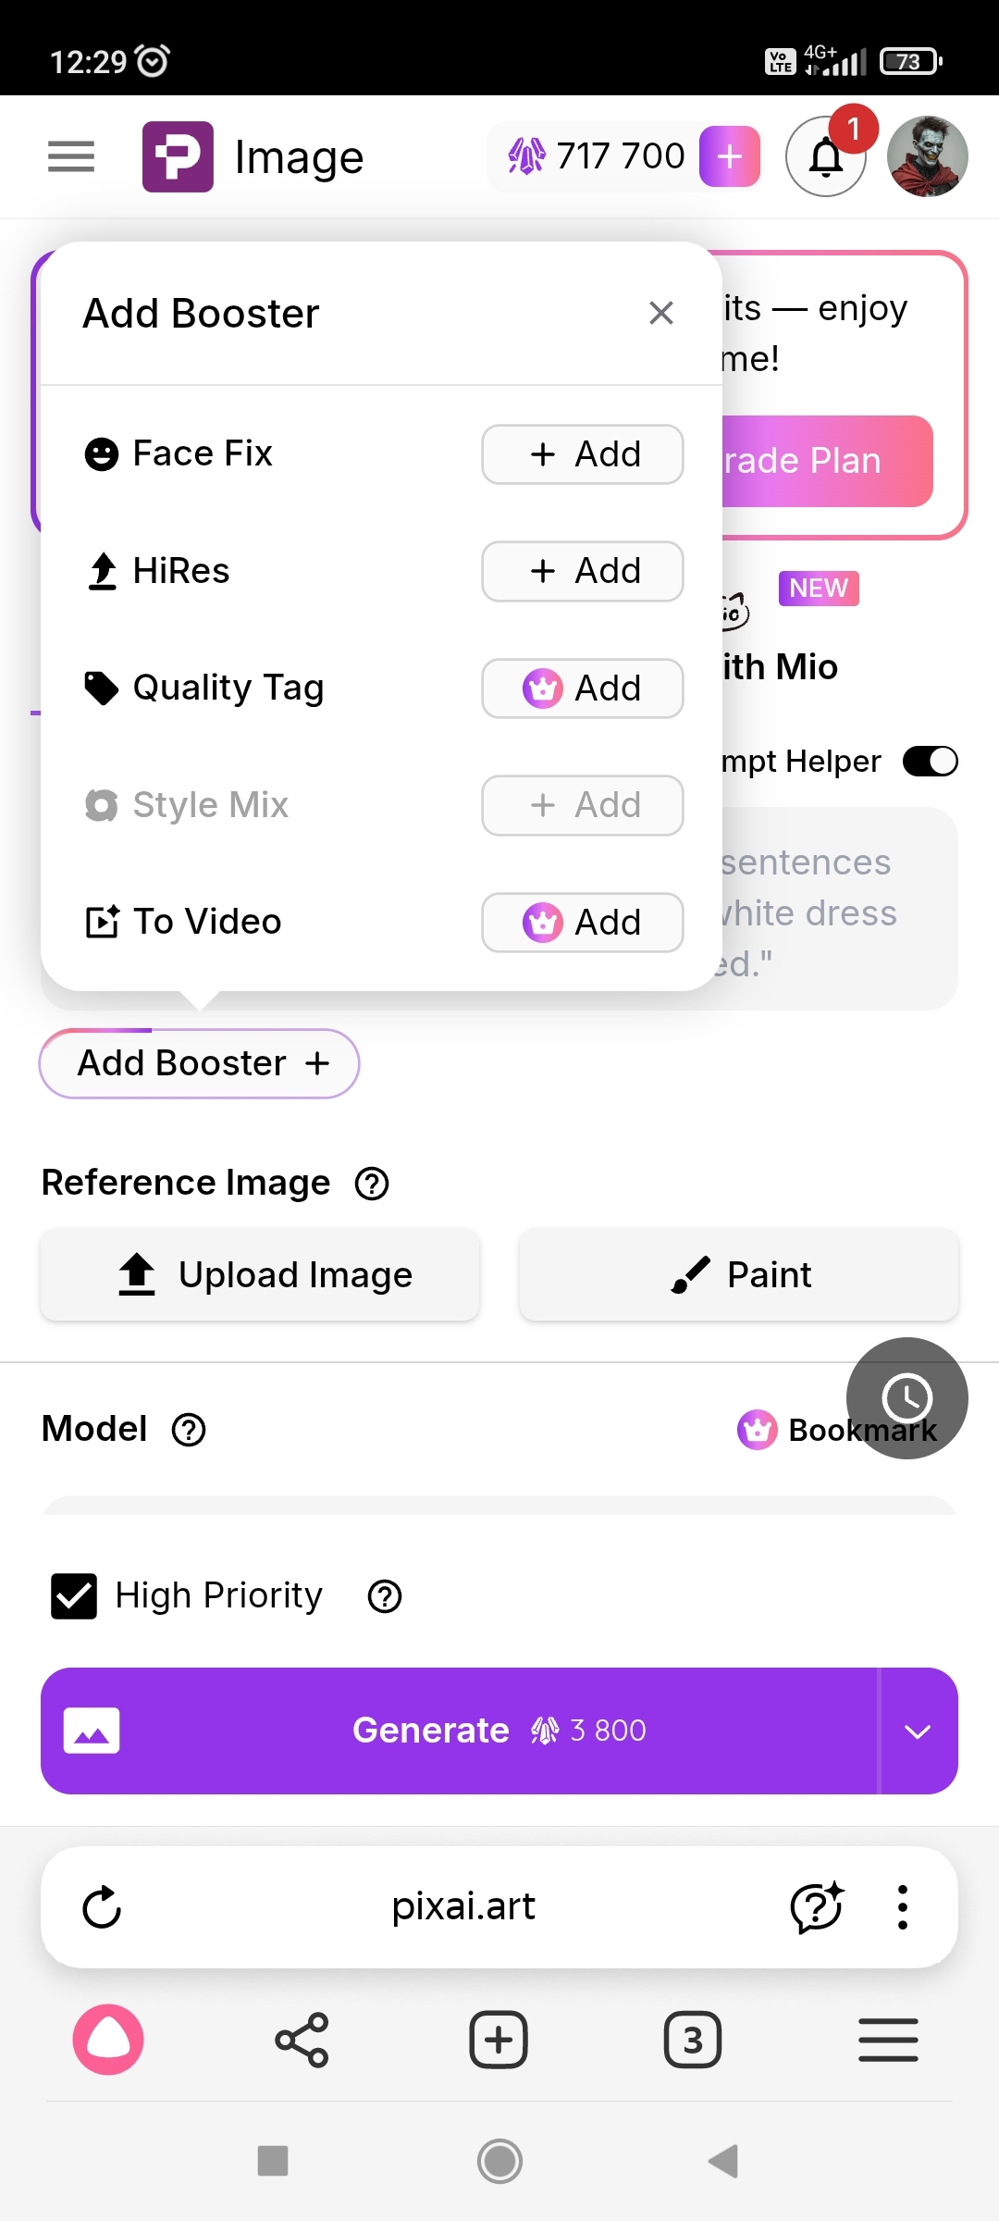Uncheck the High Priority checkbox

pos(74,1596)
